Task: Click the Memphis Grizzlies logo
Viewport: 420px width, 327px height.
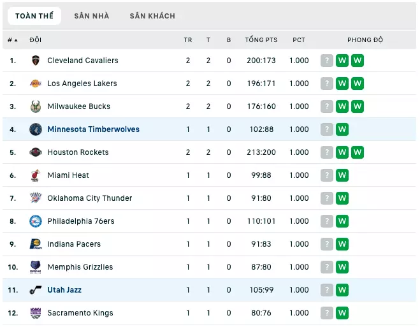Action: tap(36, 266)
